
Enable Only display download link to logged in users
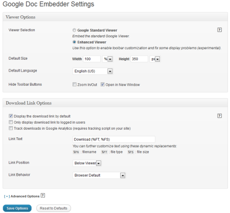tap(11, 122)
